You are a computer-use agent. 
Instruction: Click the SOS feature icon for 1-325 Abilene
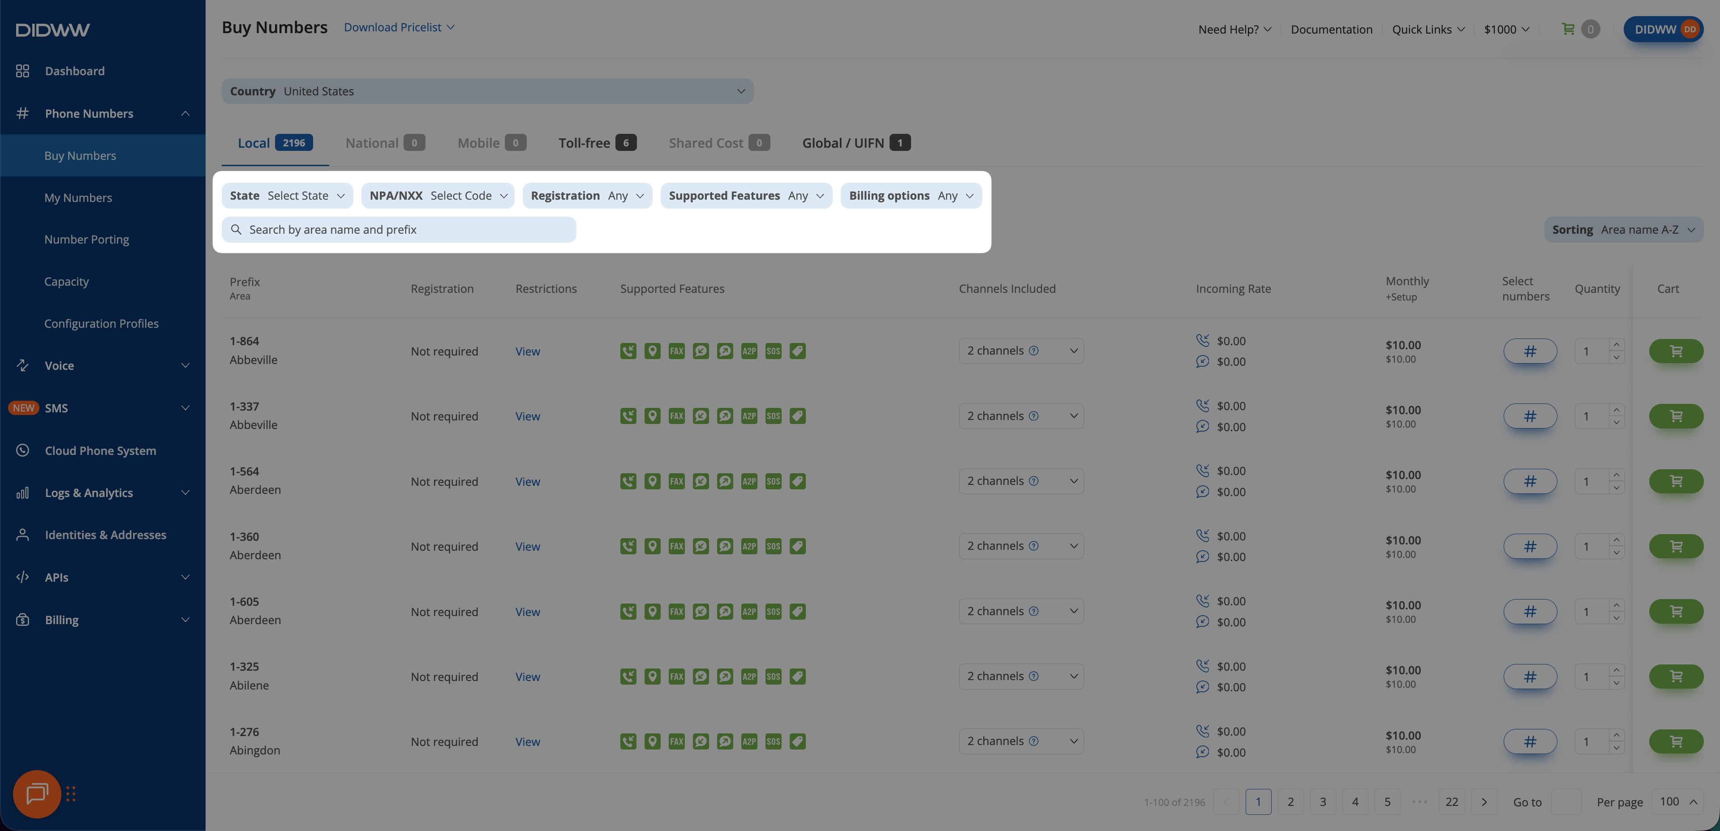point(773,677)
